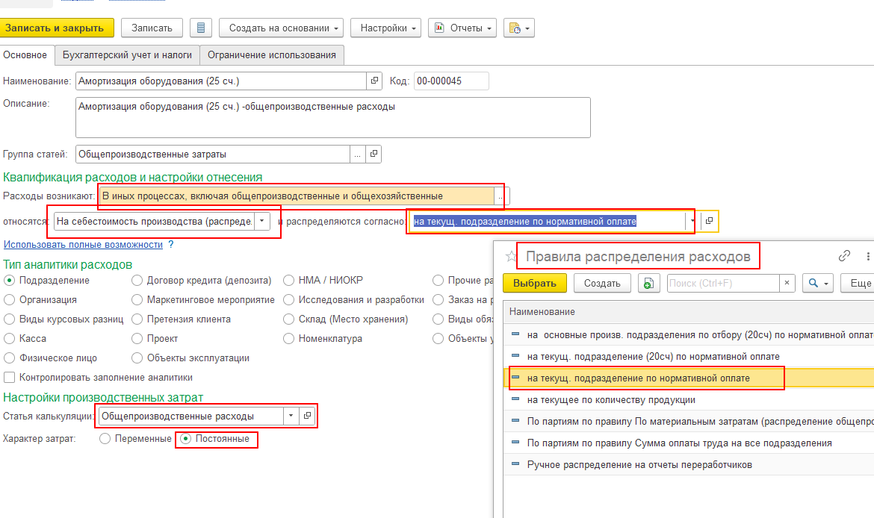Copy link icon in Правила распределения расходов

(x=844, y=256)
